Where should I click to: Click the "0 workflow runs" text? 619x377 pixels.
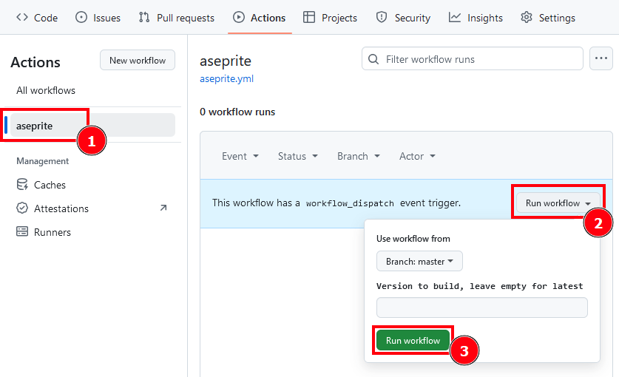(237, 112)
